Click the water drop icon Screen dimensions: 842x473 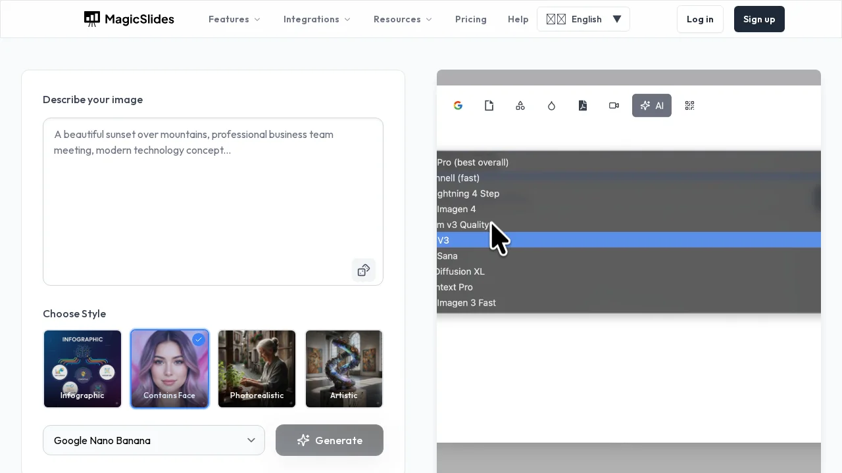coord(551,105)
